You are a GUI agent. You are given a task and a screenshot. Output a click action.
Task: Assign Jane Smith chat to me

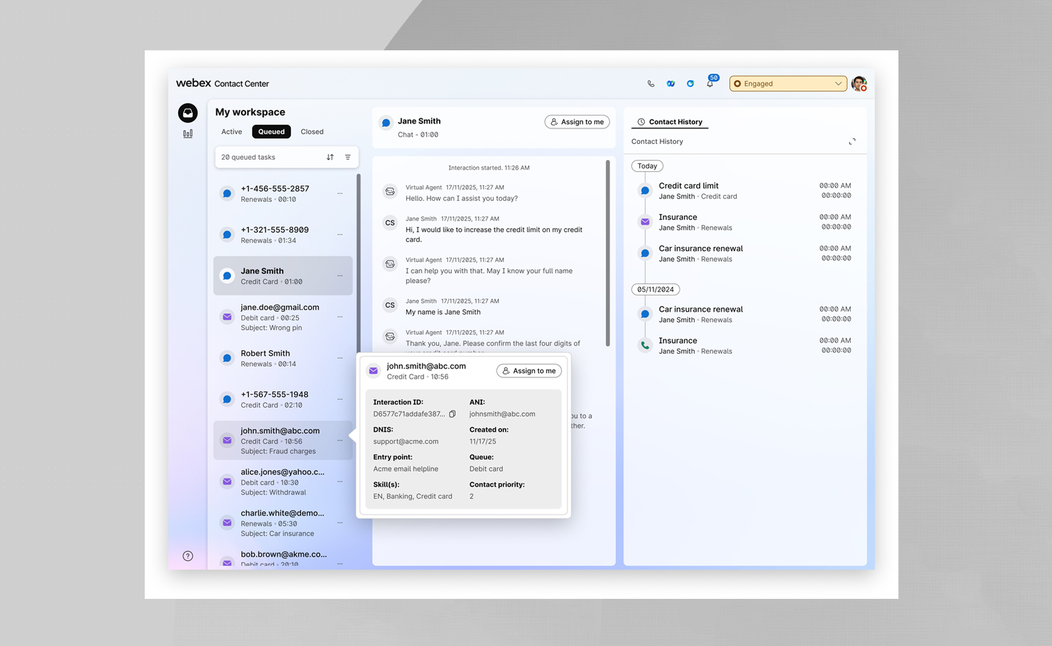pyautogui.click(x=576, y=122)
